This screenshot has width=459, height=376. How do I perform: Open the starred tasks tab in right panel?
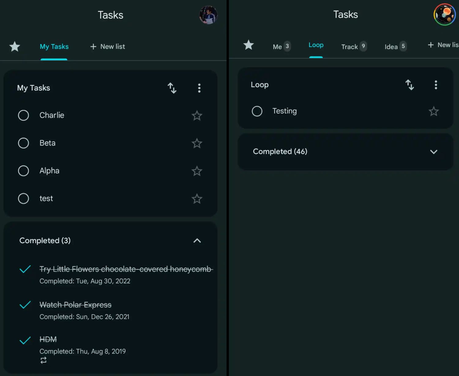point(248,45)
